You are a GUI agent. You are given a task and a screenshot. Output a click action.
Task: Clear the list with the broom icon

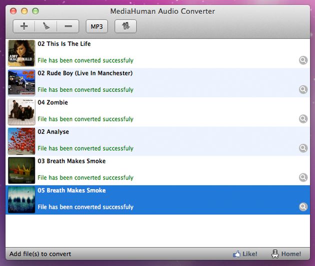point(46,26)
